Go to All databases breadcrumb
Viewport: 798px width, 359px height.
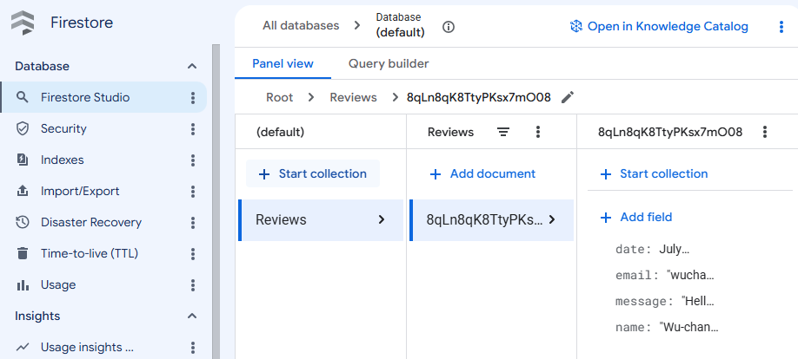pyautogui.click(x=301, y=25)
